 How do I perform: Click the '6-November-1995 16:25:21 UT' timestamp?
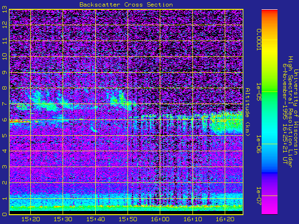click(285, 114)
